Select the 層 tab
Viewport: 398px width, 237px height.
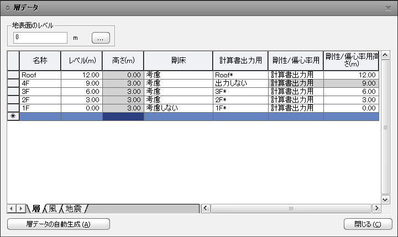[x=36, y=208]
